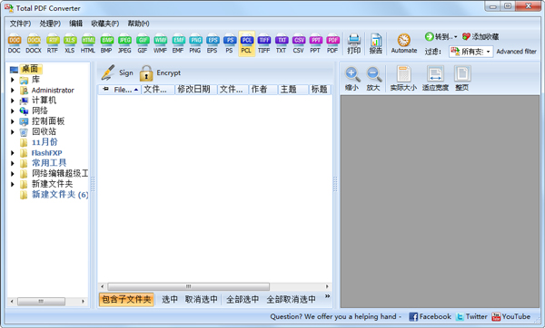Select the HTML output format

(x=88, y=44)
